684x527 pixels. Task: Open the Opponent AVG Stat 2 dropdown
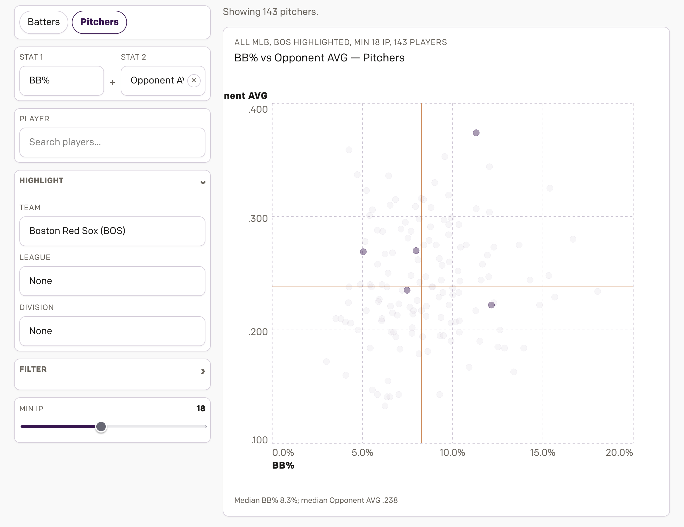[x=157, y=80]
